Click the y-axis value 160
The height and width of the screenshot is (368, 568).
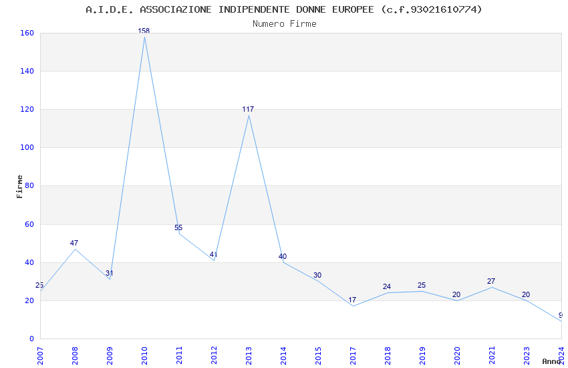coord(27,33)
